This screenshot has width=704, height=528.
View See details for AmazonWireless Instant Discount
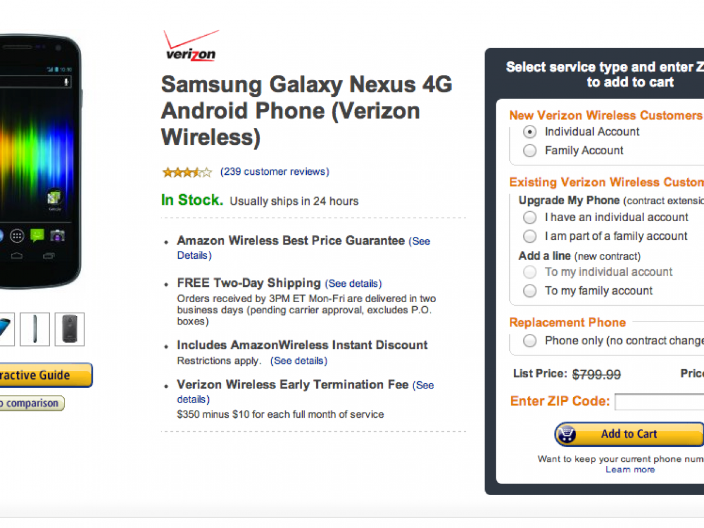coord(299,361)
